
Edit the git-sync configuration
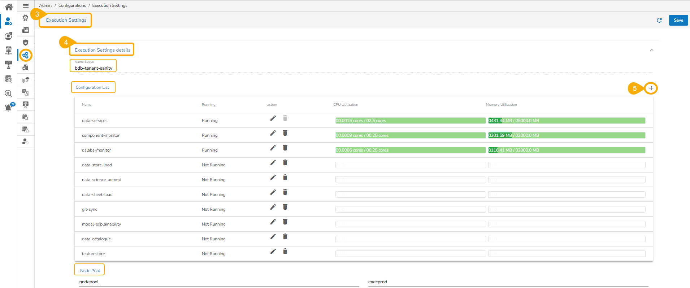click(x=273, y=207)
